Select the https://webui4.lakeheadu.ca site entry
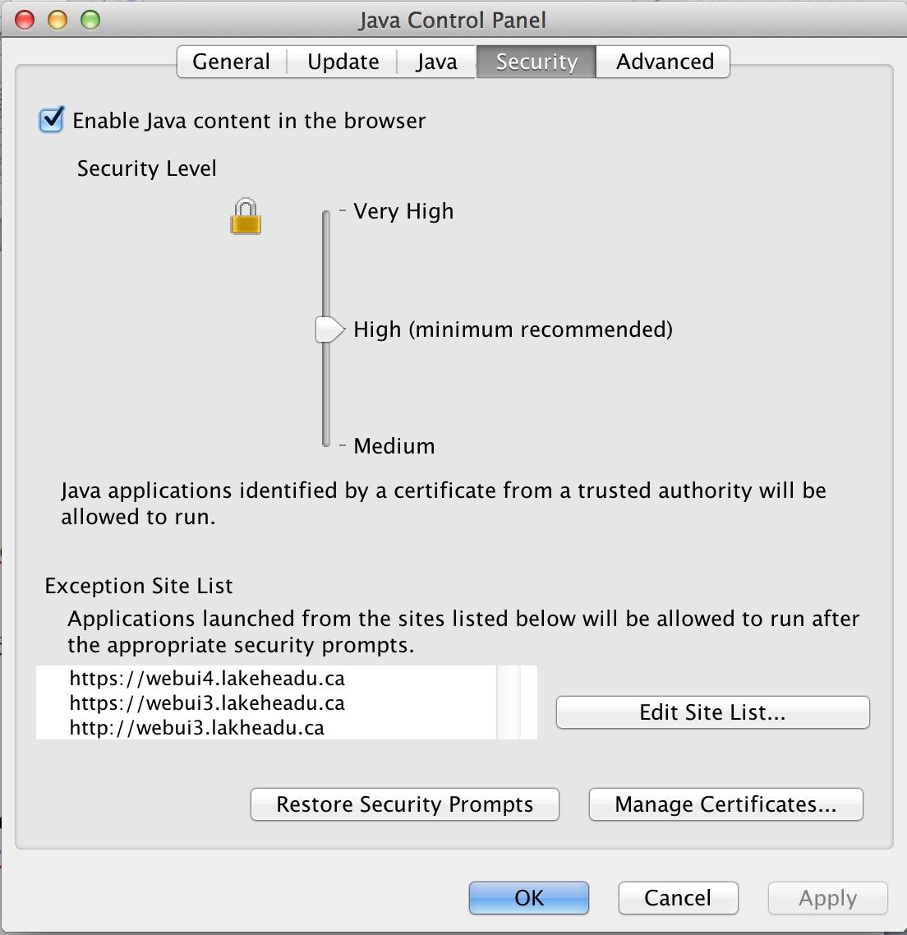The height and width of the screenshot is (935, 907). pos(206,679)
